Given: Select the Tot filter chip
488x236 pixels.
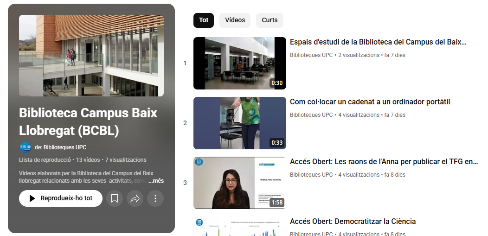Looking at the screenshot, I should coord(204,20).
